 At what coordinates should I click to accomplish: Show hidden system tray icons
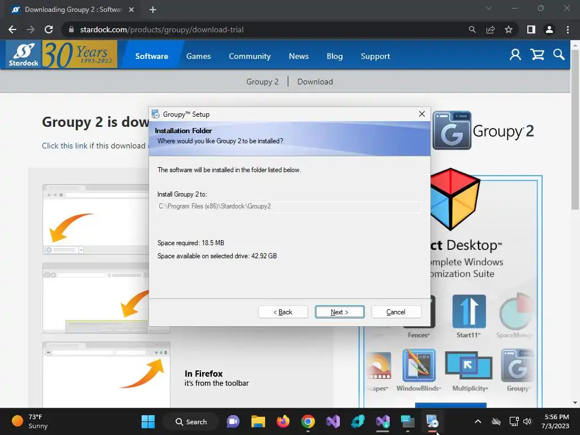(478, 421)
